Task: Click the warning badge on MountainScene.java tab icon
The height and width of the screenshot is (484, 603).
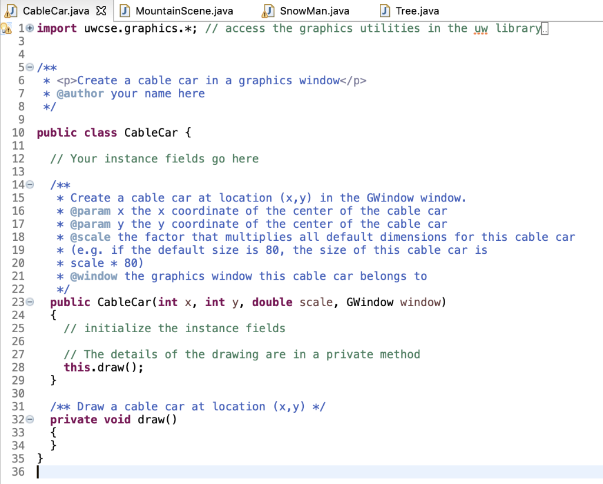Action: coord(122,13)
